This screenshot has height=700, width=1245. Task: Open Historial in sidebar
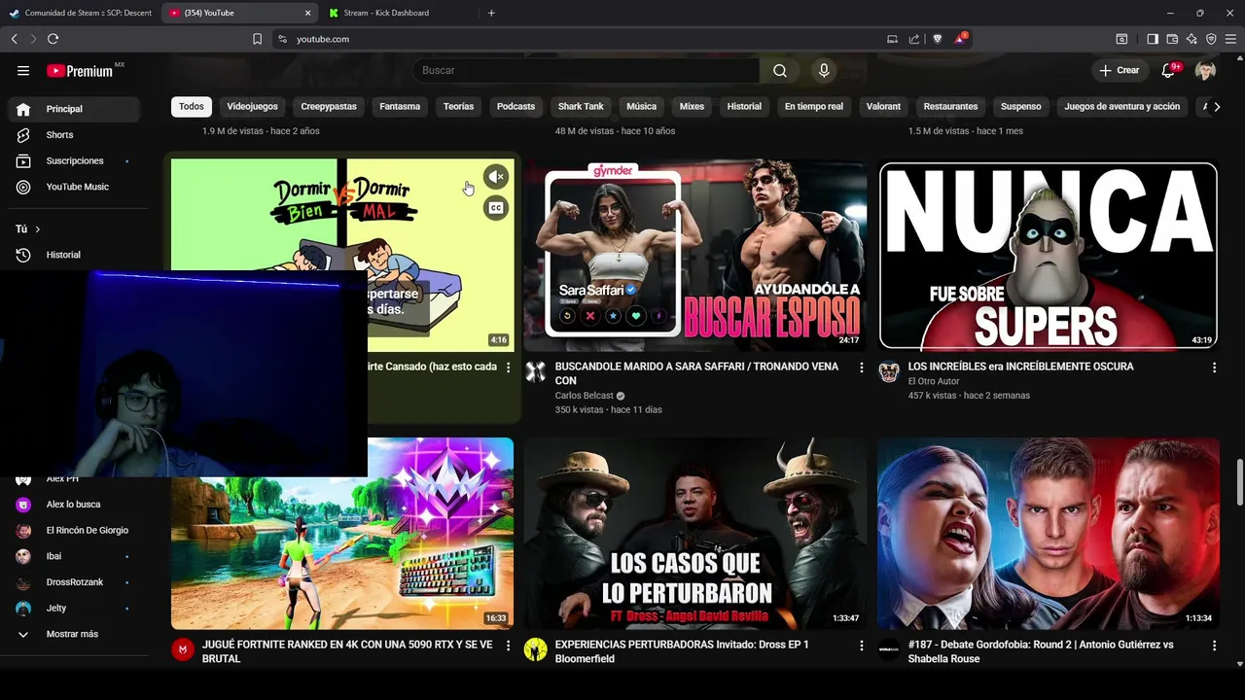click(74, 255)
